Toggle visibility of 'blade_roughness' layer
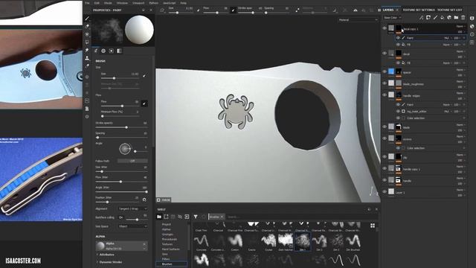The image size is (476, 268). [x=385, y=83]
